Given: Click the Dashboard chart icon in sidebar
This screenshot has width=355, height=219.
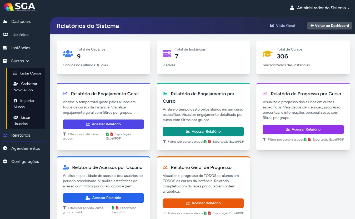Looking at the screenshot, I should pos(5,21).
